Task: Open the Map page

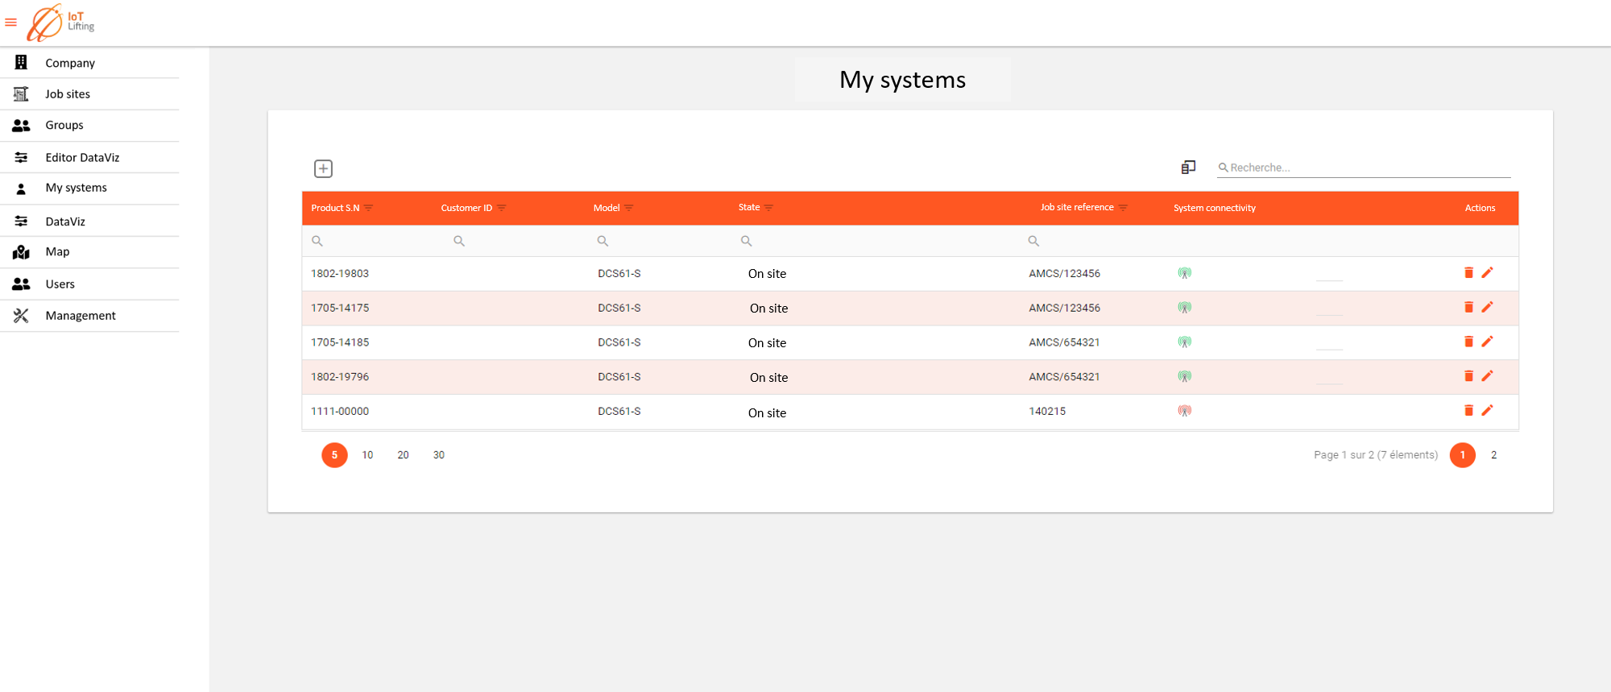Action: click(57, 251)
